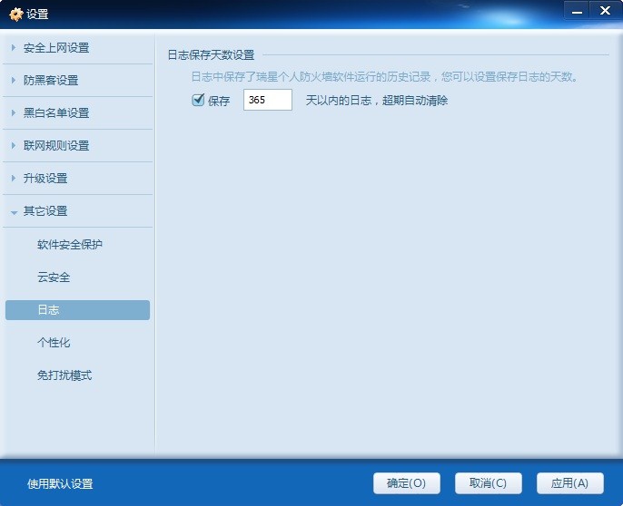This screenshot has width=623, height=506.
Task: Select 免打扰模式 sub-item
Action: (64, 375)
